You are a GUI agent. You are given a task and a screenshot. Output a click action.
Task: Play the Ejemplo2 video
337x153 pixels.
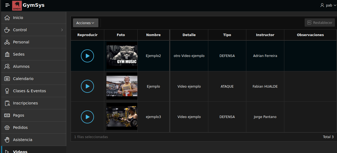(87, 56)
